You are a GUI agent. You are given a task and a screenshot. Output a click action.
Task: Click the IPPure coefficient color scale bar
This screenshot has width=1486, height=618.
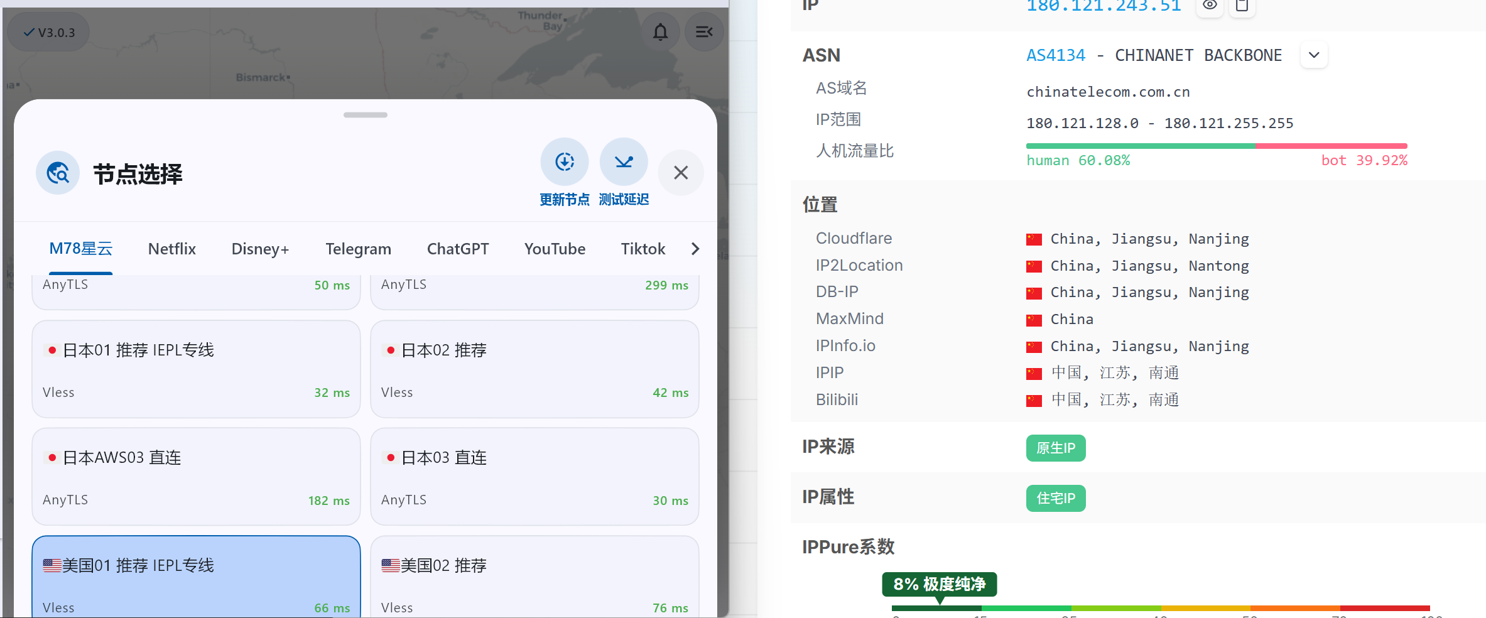1161,608
